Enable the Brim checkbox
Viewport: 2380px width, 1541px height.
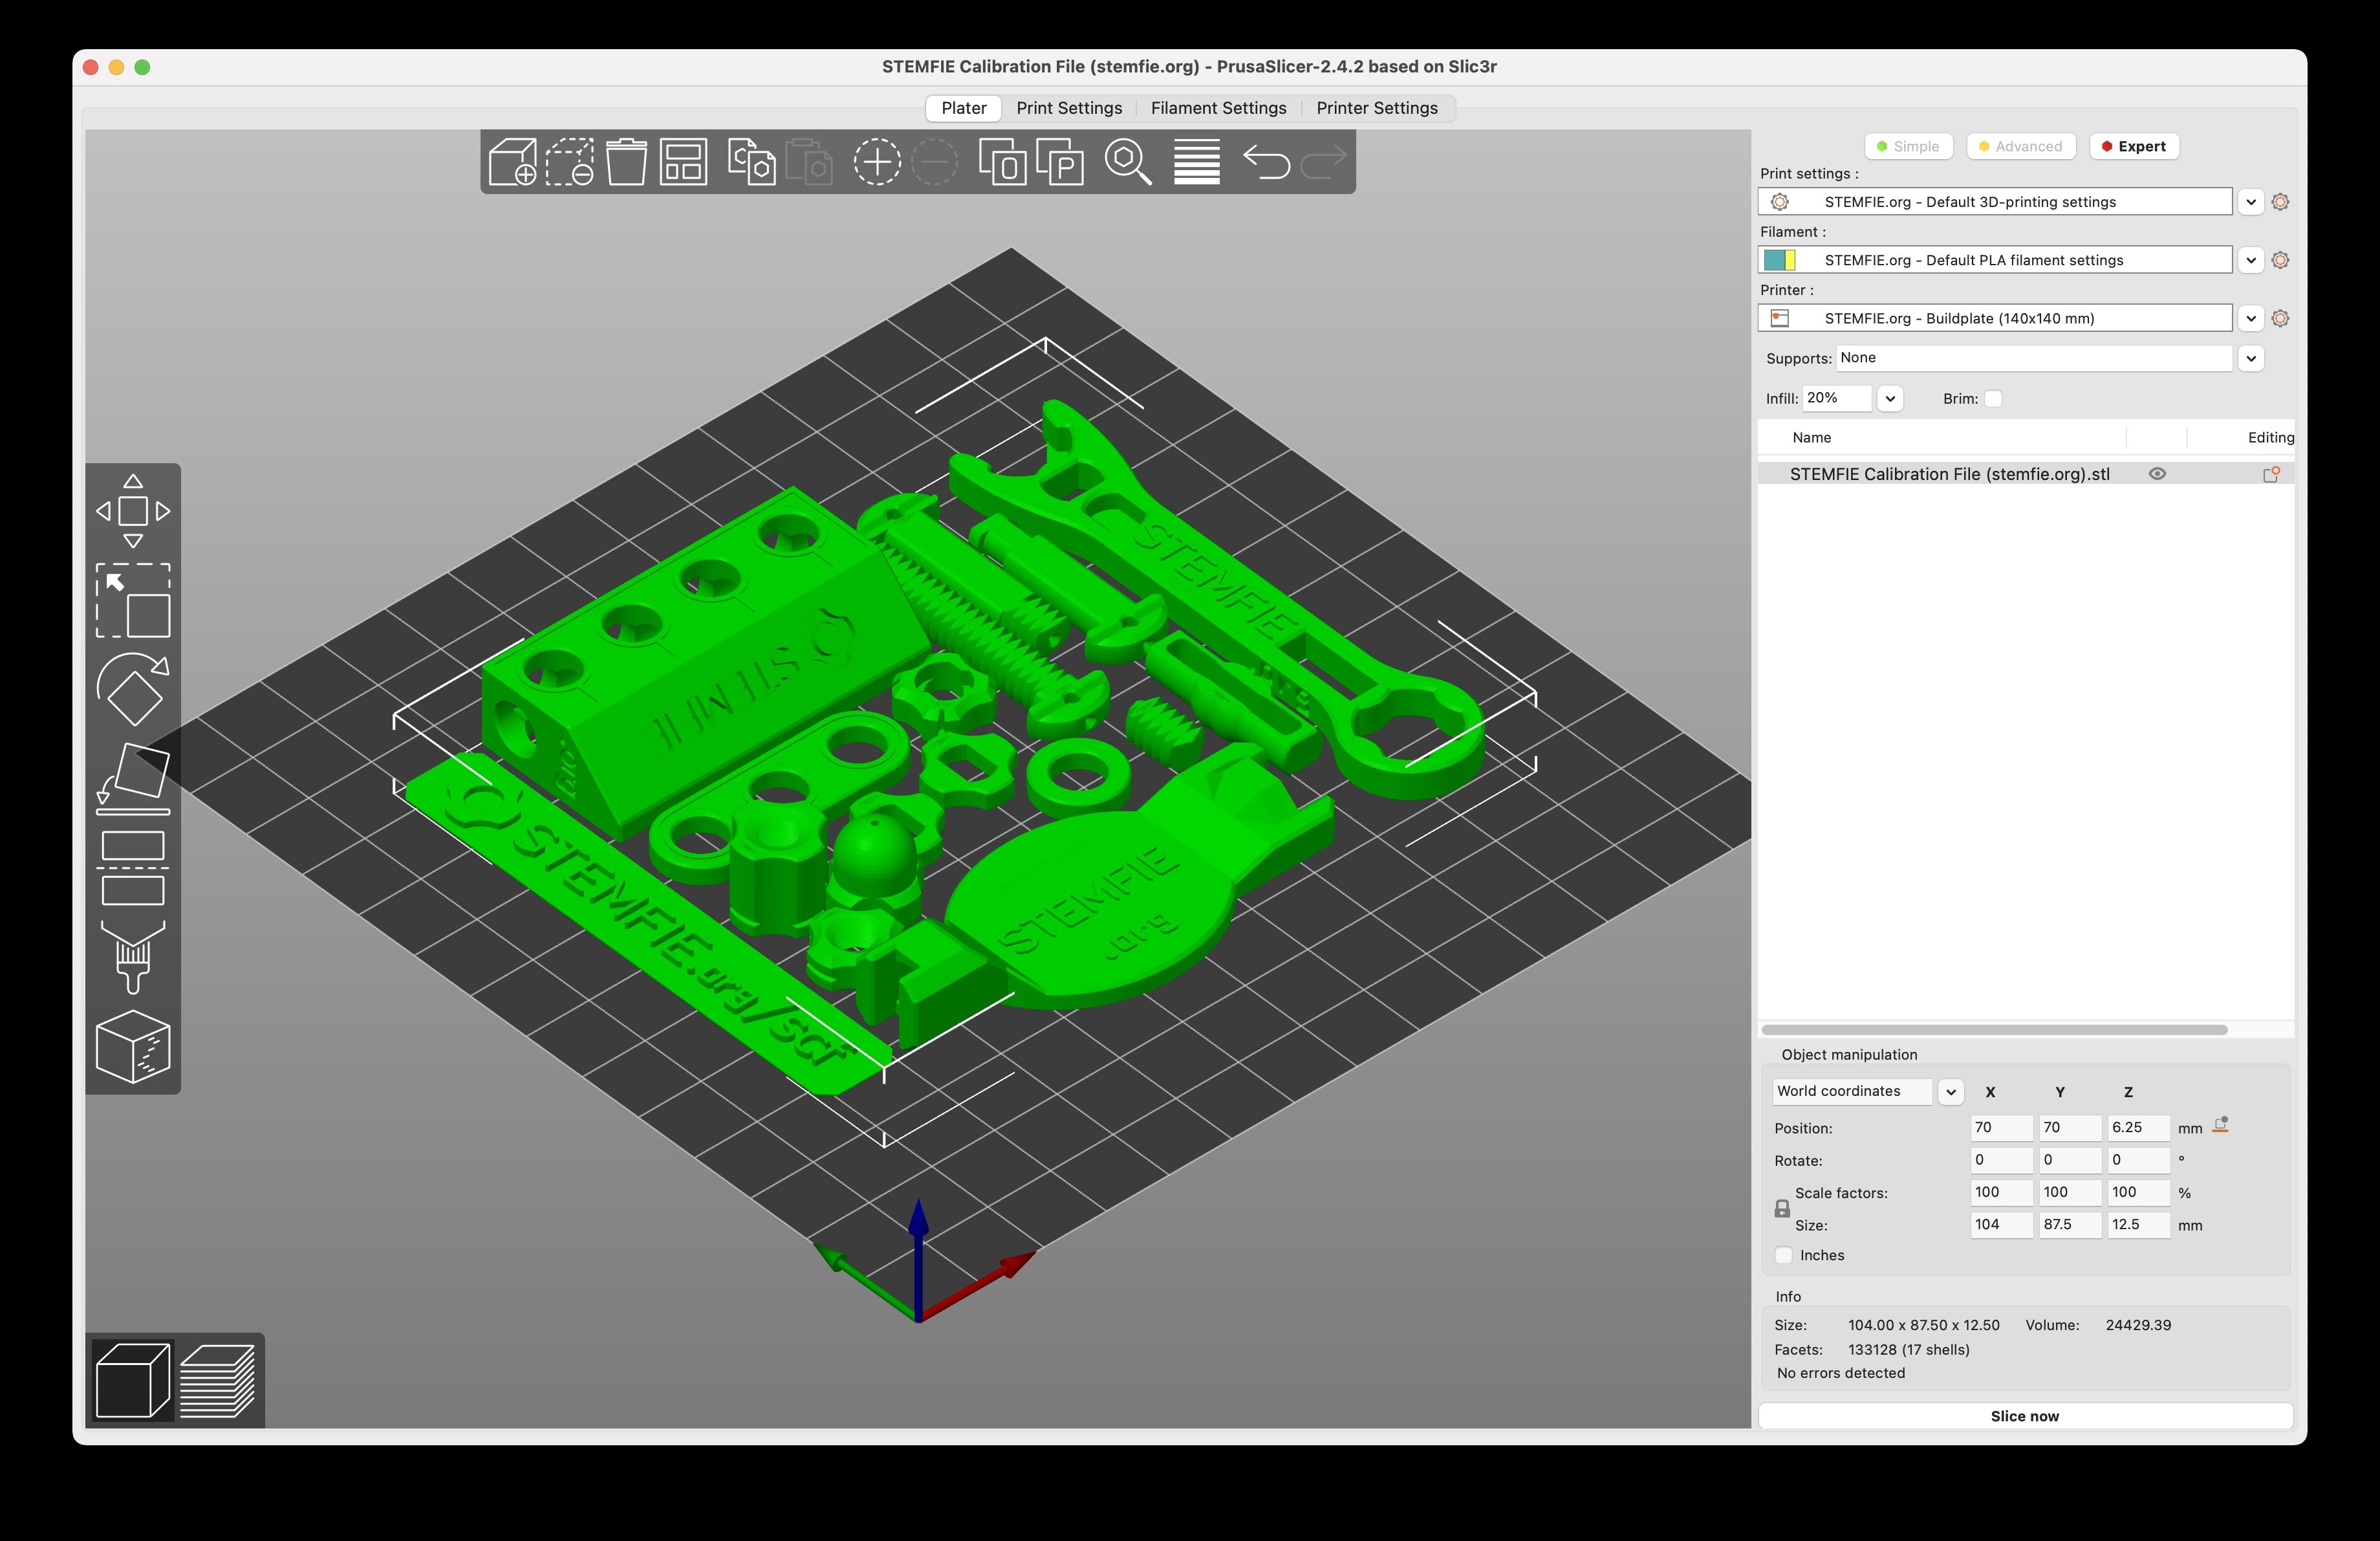(x=1993, y=398)
